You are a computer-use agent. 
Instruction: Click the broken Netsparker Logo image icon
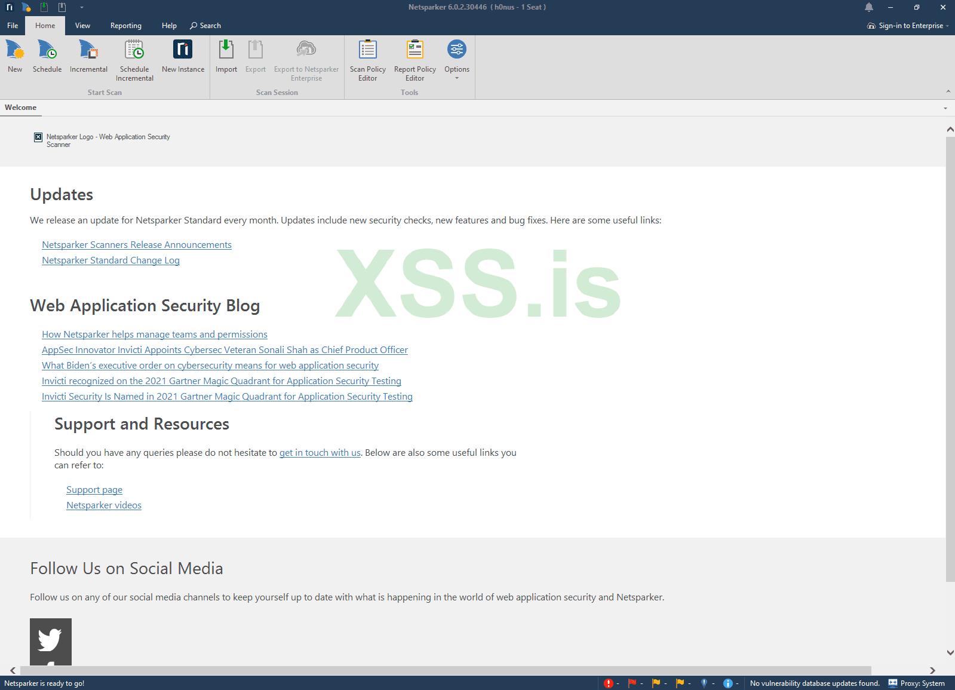point(38,137)
